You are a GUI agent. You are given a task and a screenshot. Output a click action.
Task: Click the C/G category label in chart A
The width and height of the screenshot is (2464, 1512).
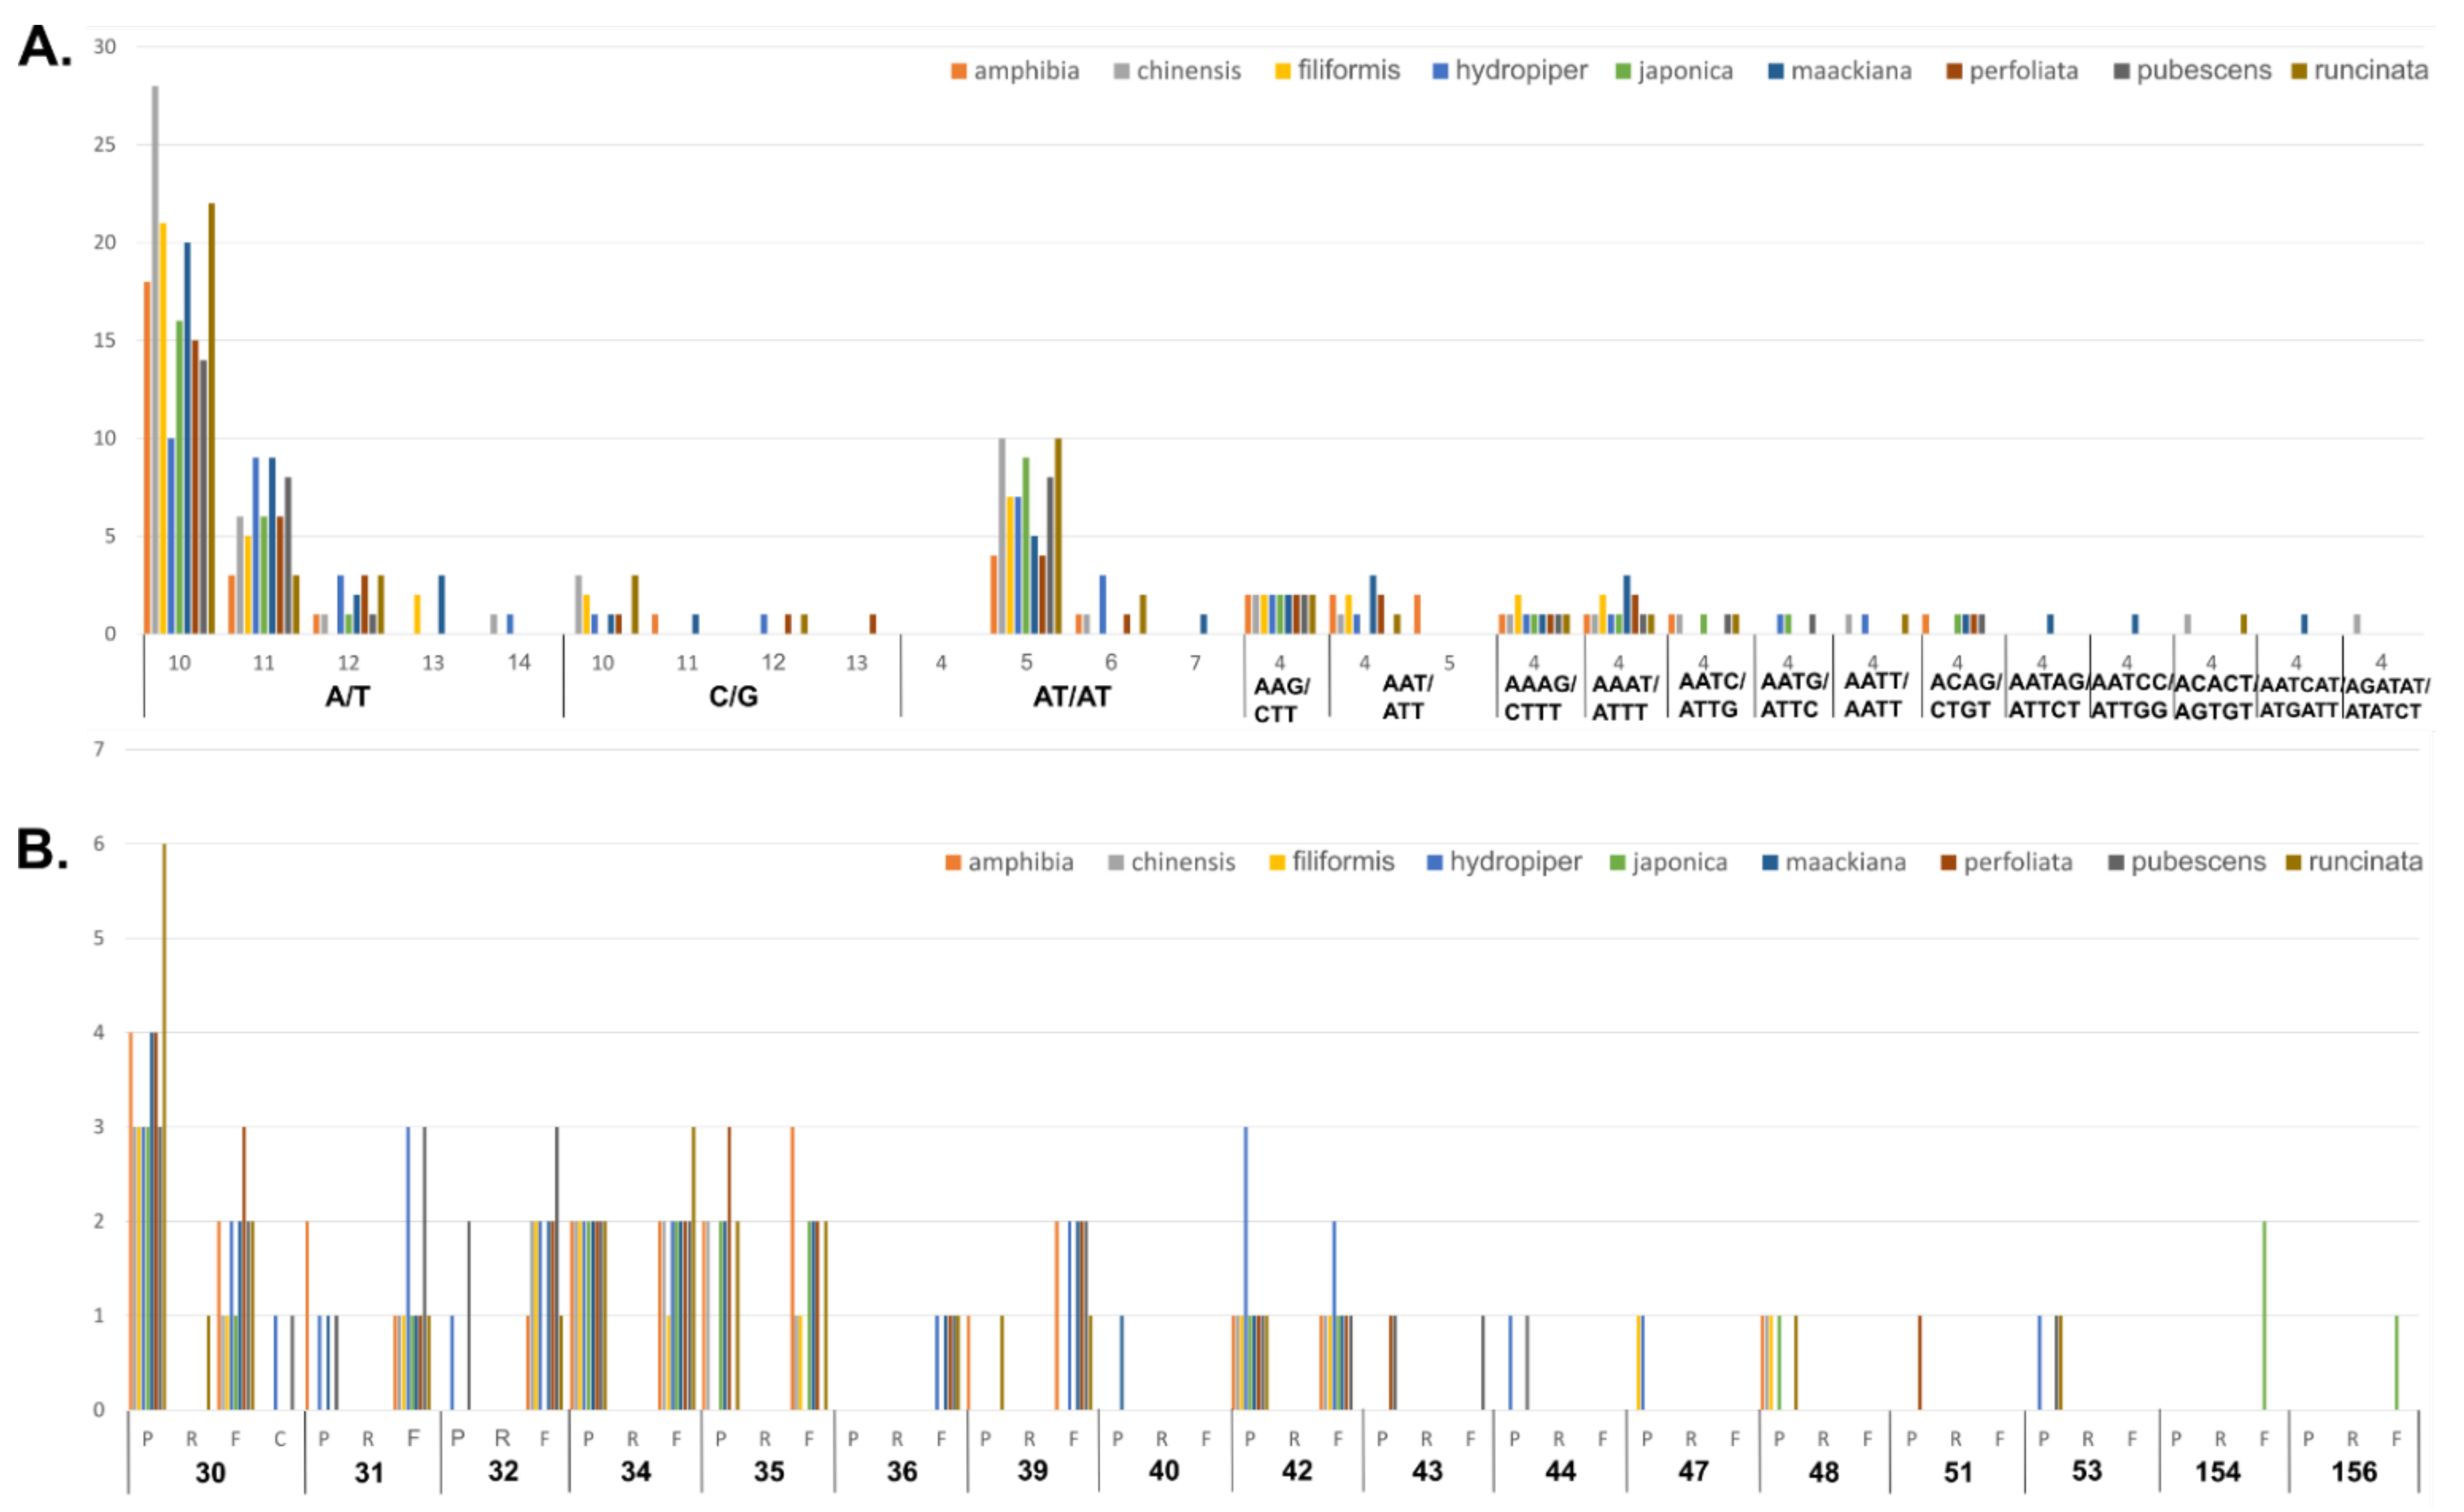pos(733,696)
